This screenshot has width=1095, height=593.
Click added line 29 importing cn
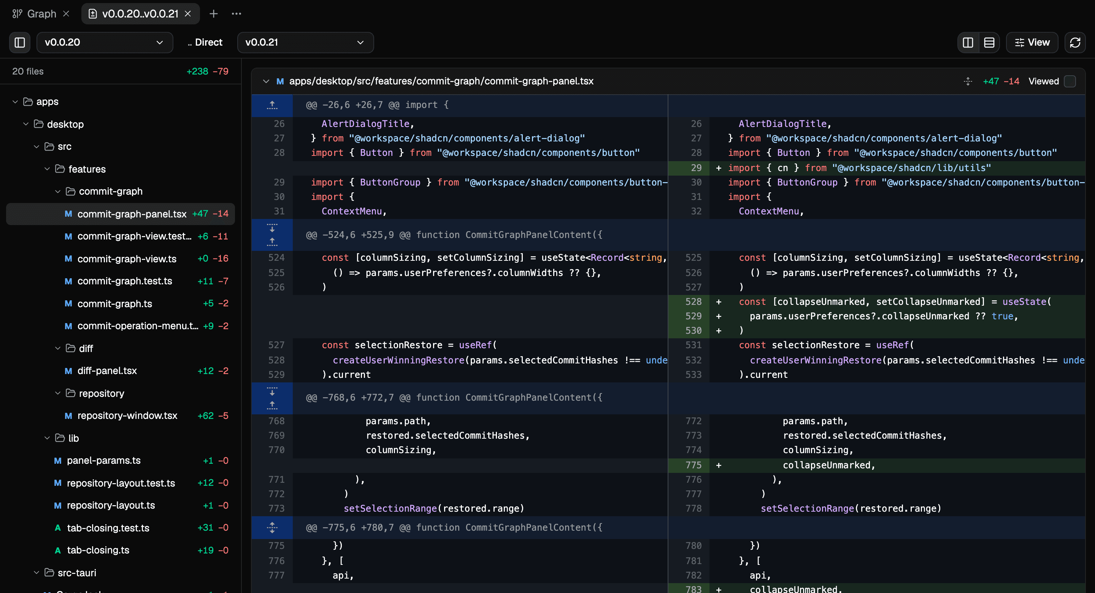876,168
